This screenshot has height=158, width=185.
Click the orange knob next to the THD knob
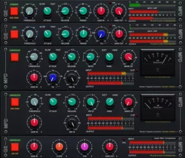point(59,147)
